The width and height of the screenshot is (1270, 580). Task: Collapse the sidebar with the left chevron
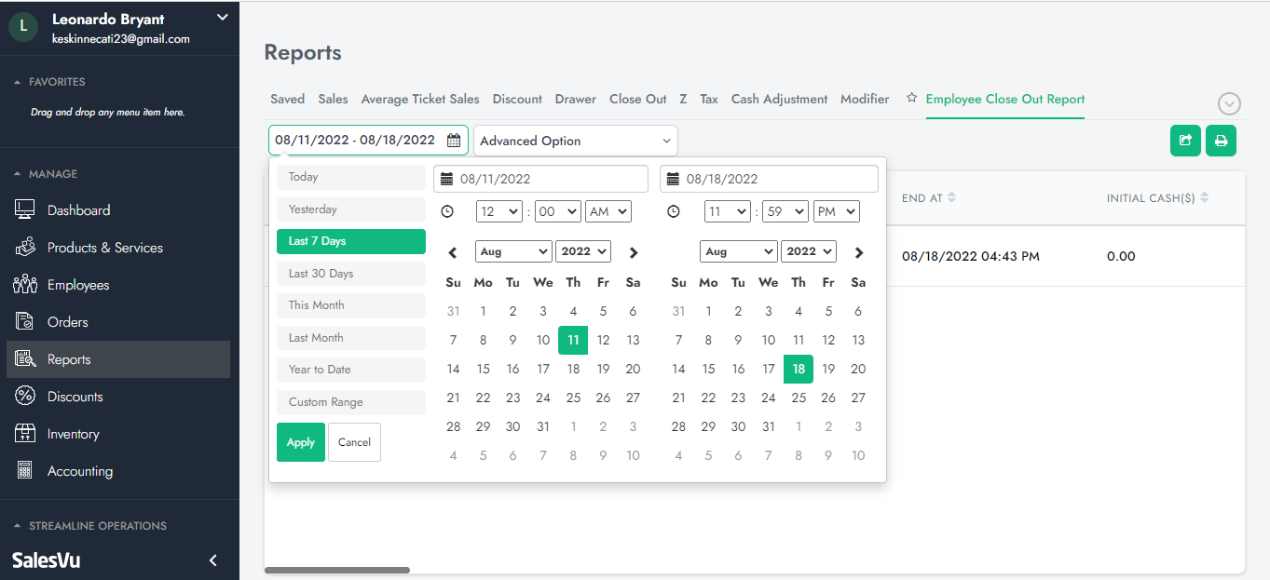tap(212, 560)
